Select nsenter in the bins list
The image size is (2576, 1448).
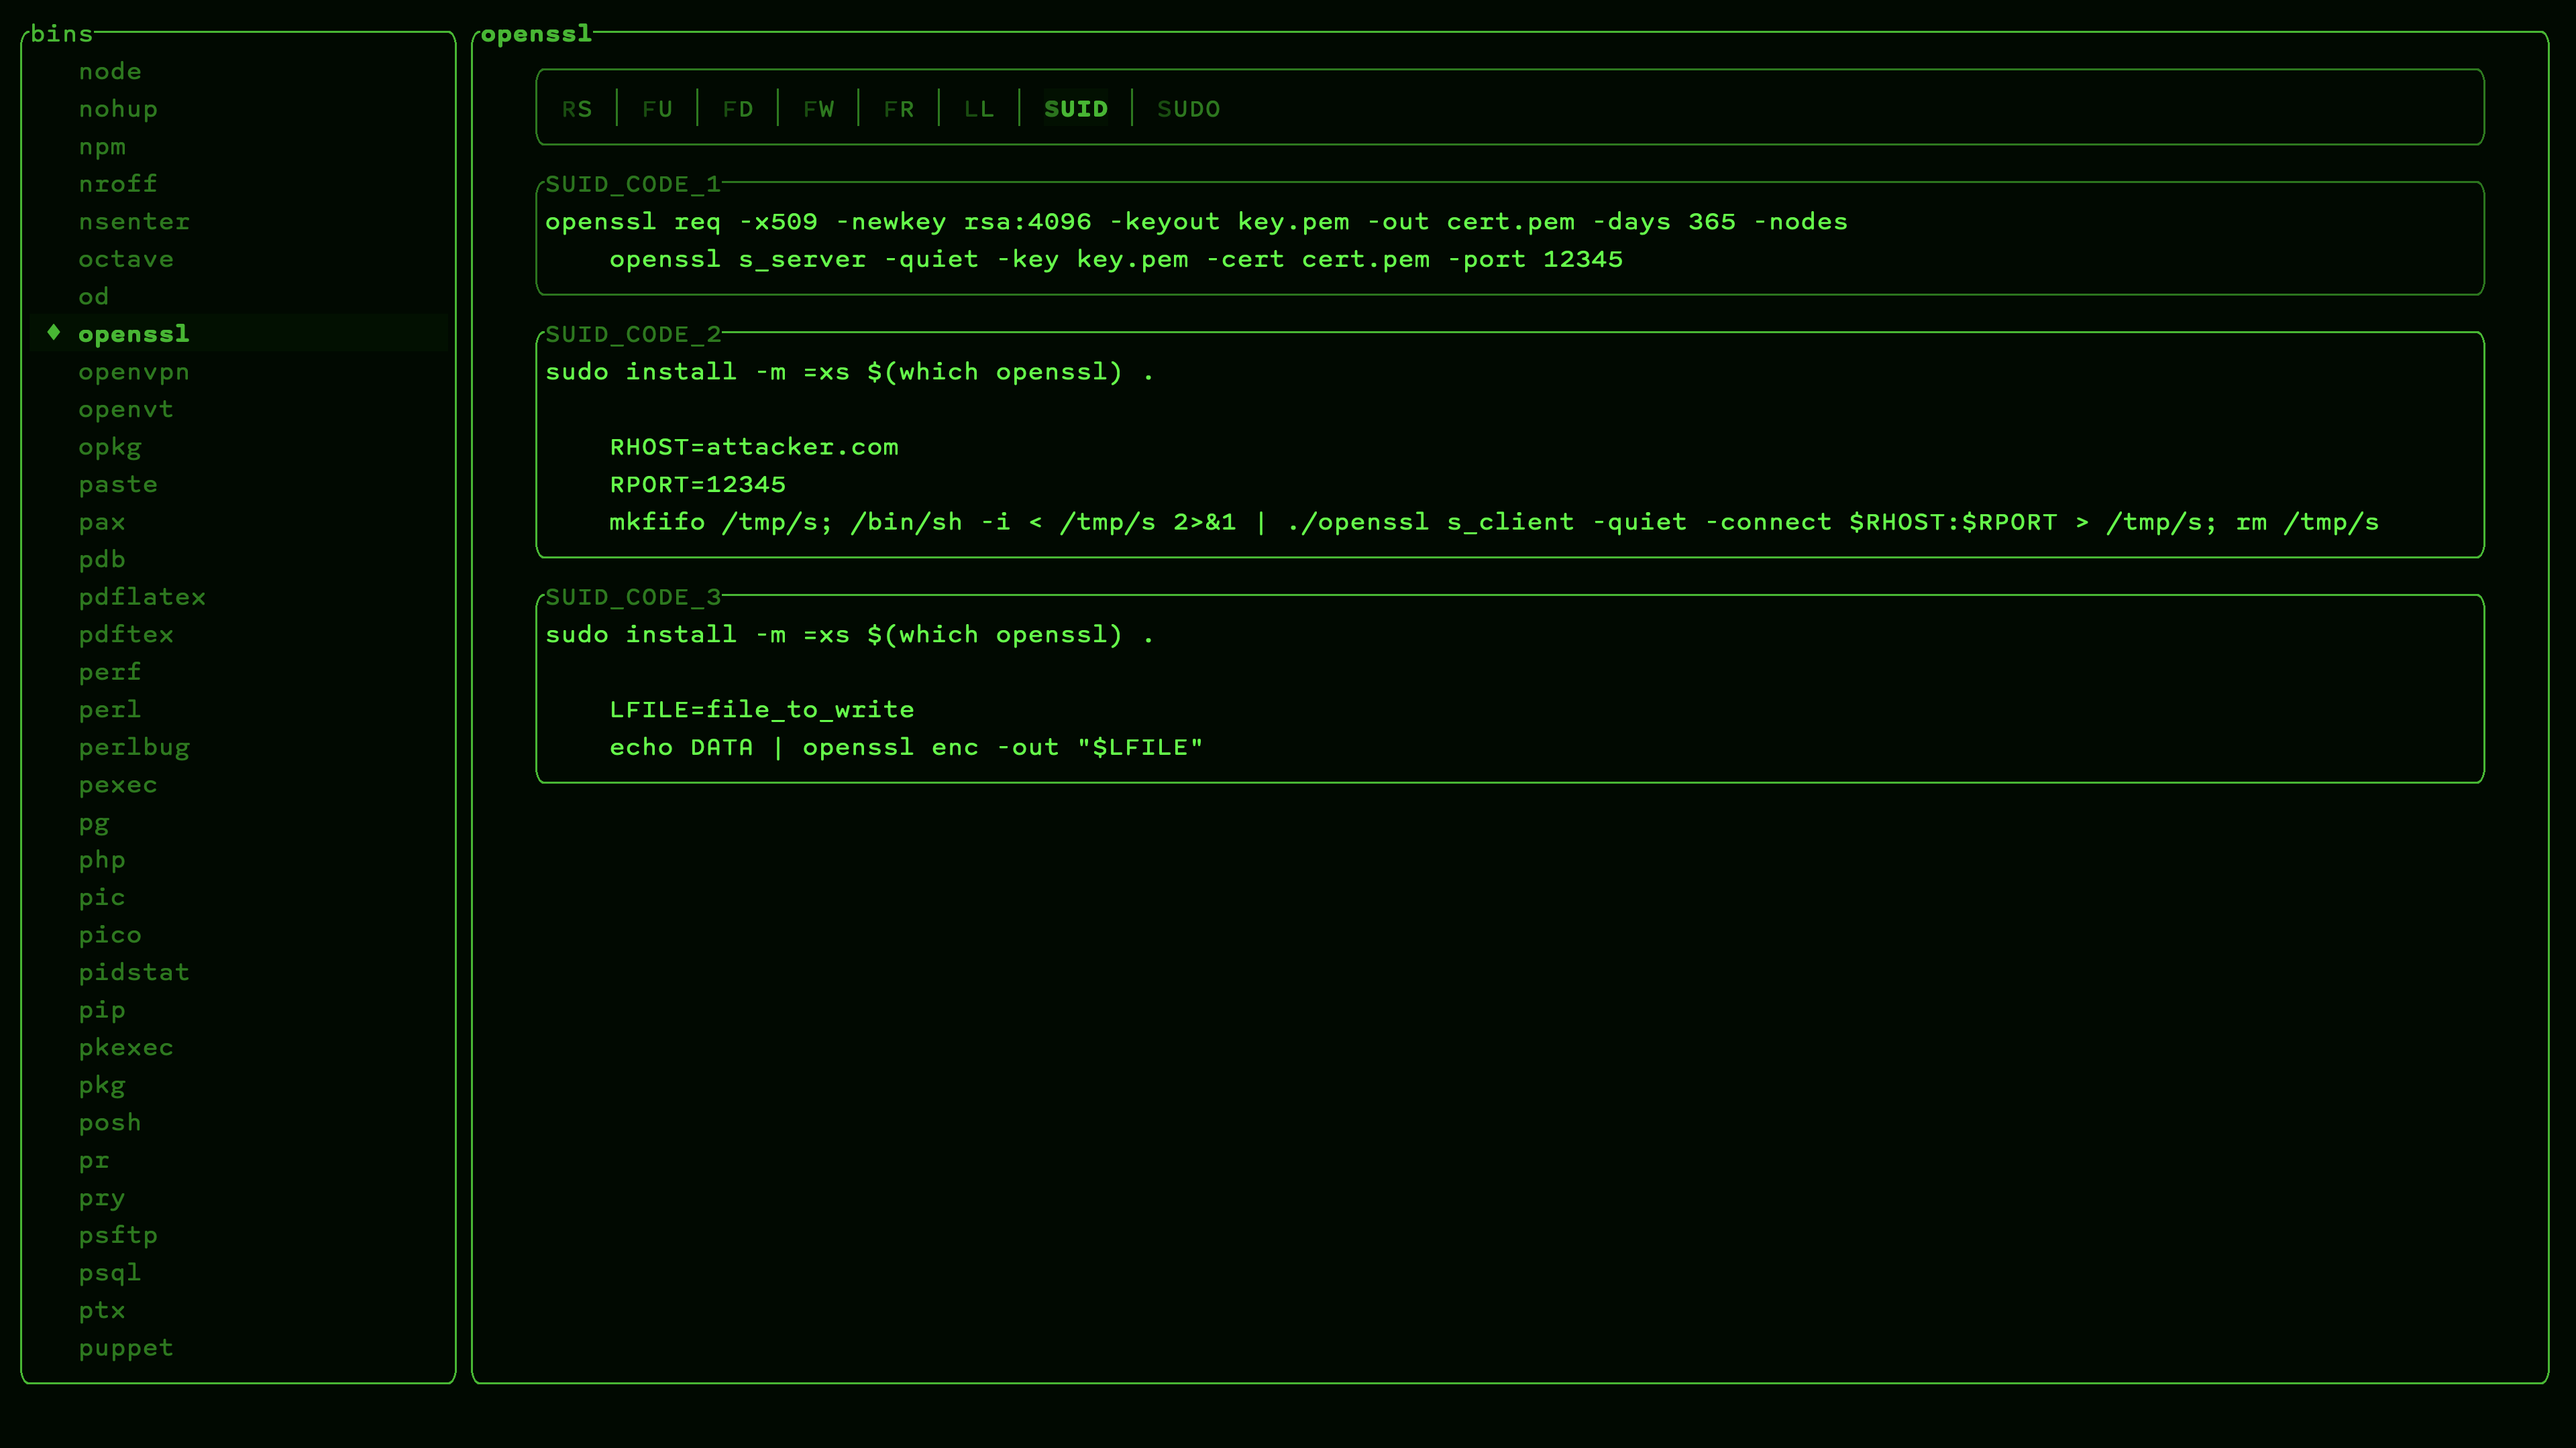[x=134, y=222]
